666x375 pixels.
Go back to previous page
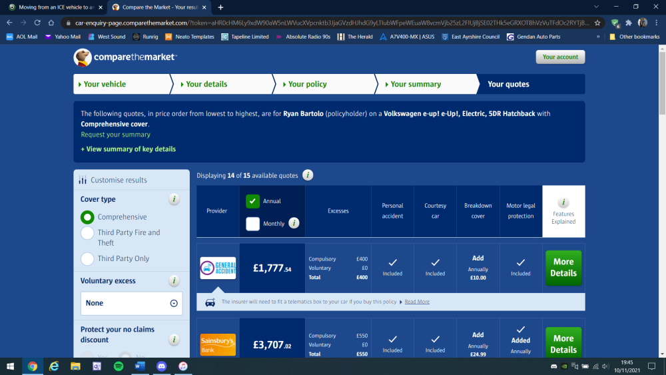click(x=9, y=23)
